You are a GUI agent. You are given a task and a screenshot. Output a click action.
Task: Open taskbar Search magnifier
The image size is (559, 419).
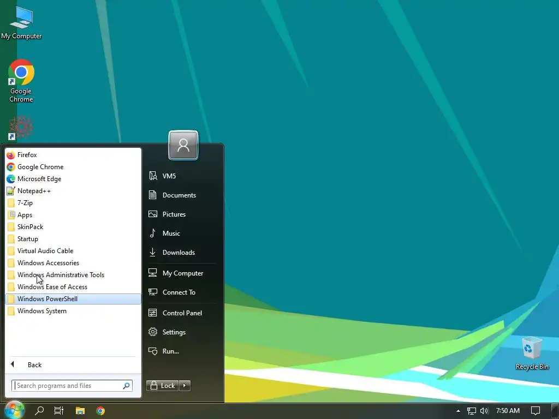point(39,411)
